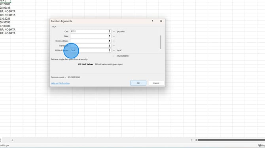
Task: Click Retrieve Dates range selector icon
Action: [x=110, y=41]
